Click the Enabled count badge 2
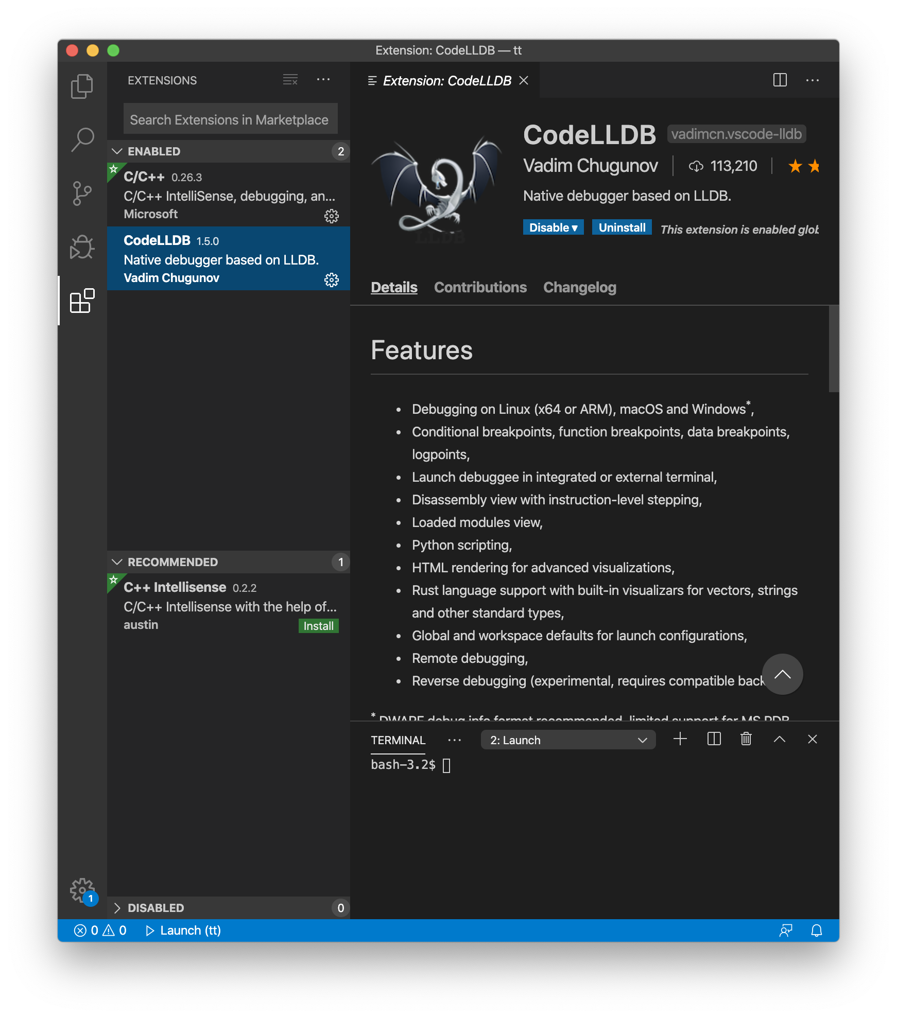 coord(340,151)
